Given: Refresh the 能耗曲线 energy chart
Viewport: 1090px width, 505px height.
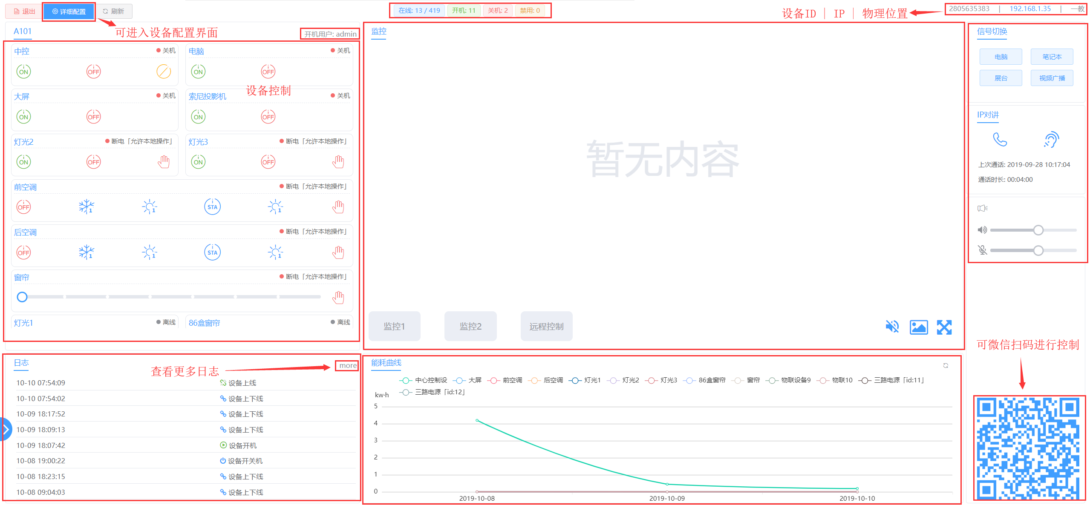Looking at the screenshot, I should [946, 365].
